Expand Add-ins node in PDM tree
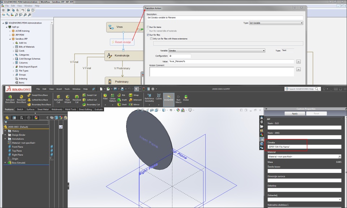The width and height of the screenshot is (347, 208). 13,43
